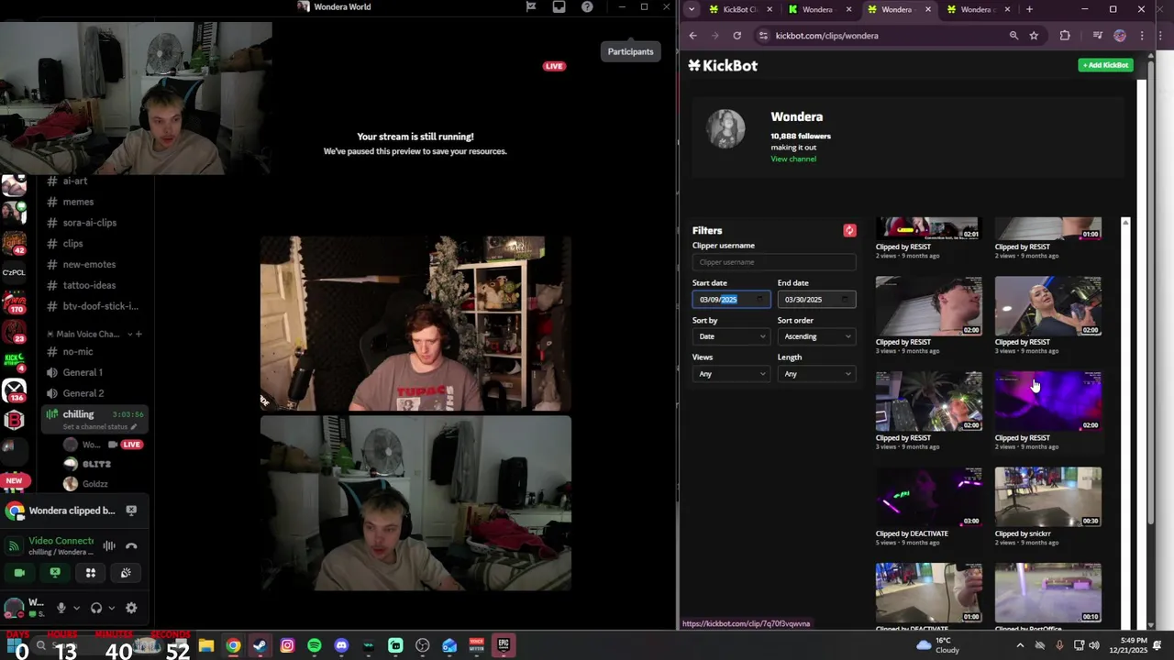The image size is (1174, 660).
Task: Open OBS Studio from taskbar
Action: pos(422,645)
